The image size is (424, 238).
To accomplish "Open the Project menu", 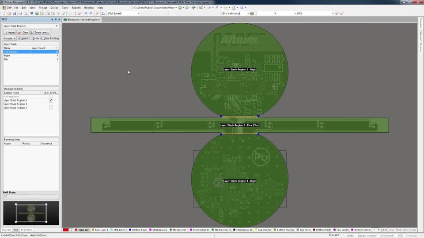I will (43, 7).
